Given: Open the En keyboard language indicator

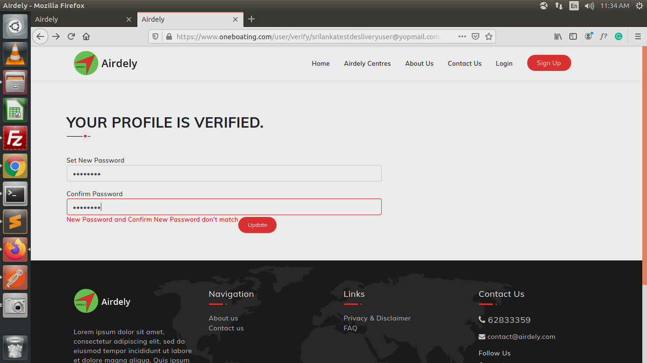Looking at the screenshot, I should click(x=574, y=6).
